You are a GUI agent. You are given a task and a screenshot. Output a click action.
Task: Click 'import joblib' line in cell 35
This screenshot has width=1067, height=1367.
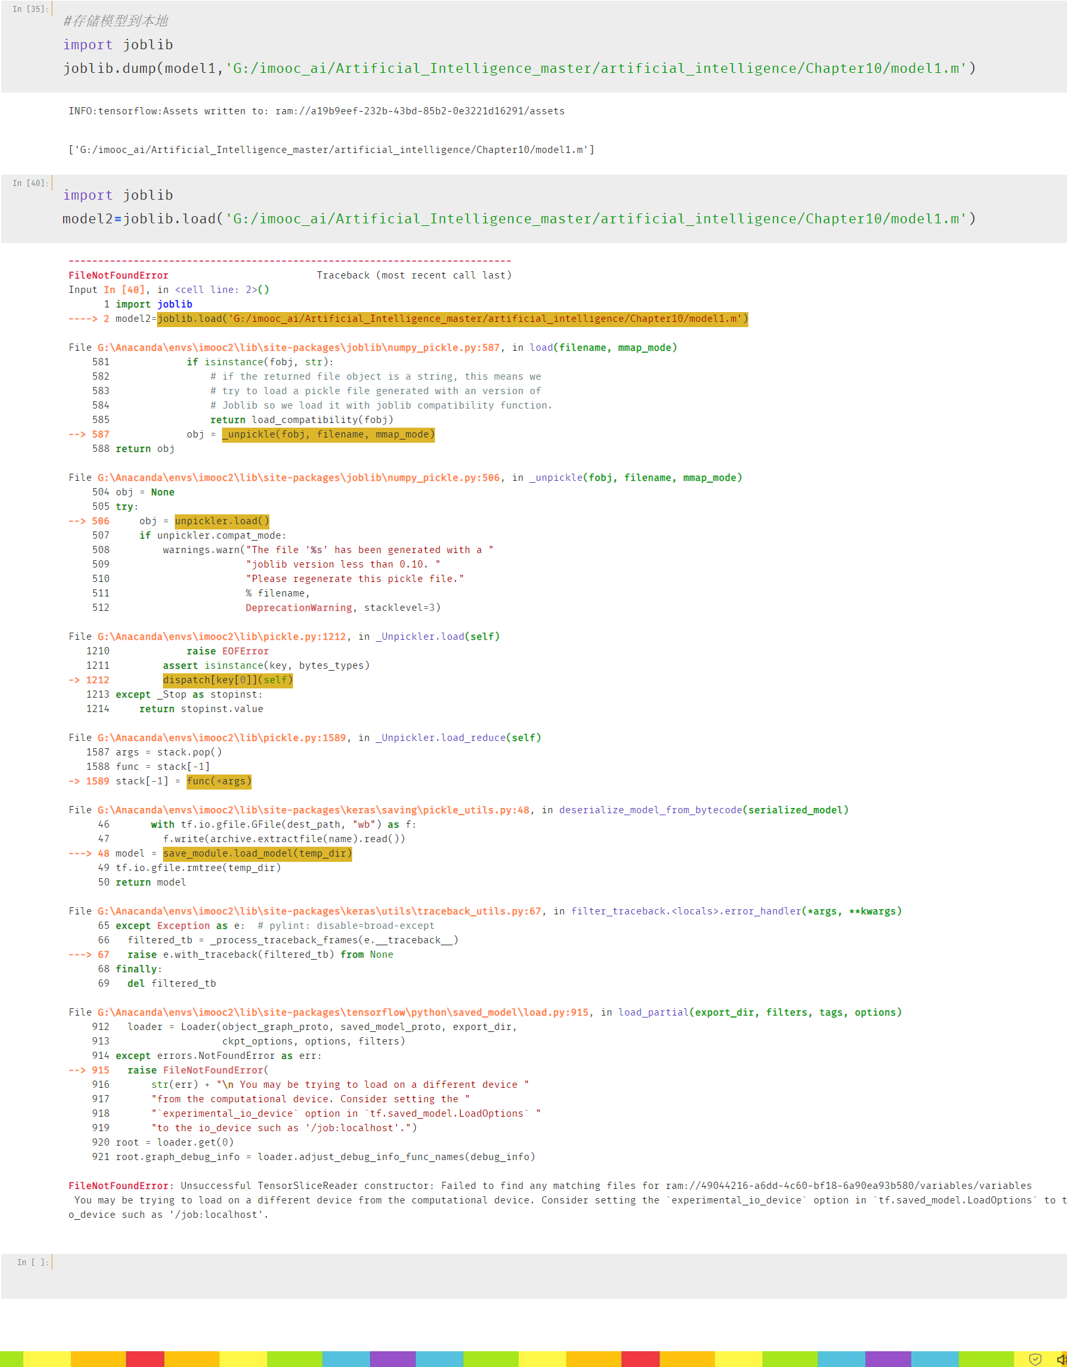click(x=118, y=45)
